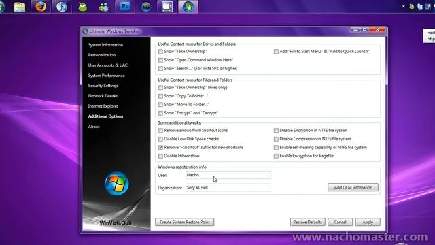Viewport: 435px width, 245px height.
Task: Click the dark round taskbar icon beside Photoshop
Action: [x=146, y=7]
